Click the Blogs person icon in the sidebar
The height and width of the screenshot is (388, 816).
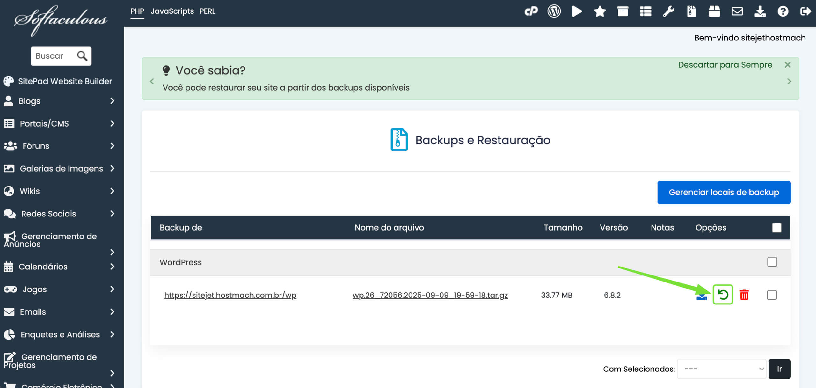click(x=9, y=101)
